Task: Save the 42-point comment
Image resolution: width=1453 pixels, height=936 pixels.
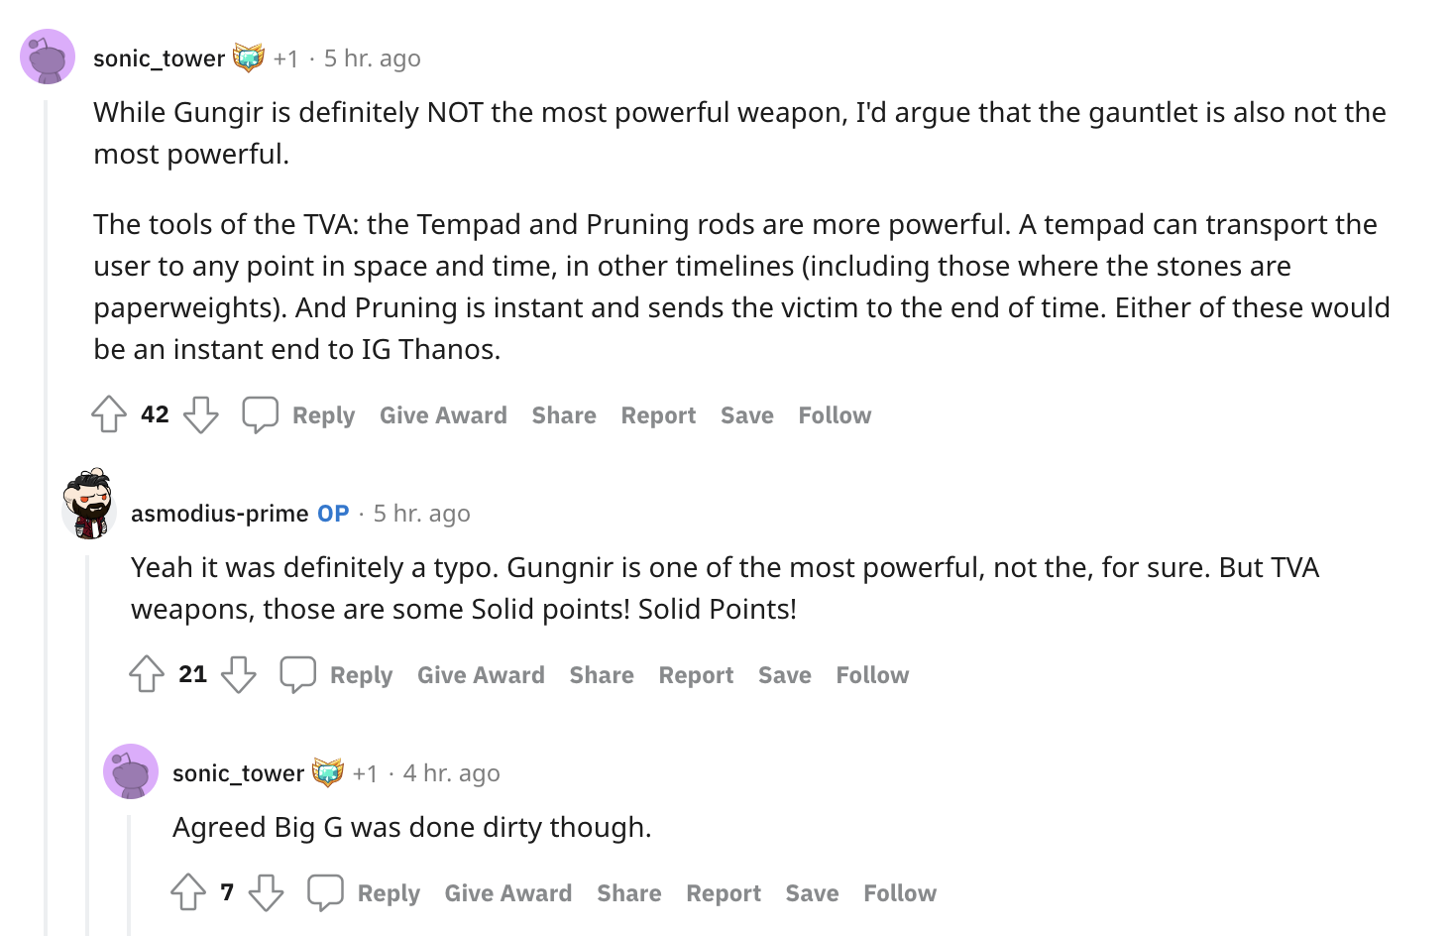Action: point(747,415)
